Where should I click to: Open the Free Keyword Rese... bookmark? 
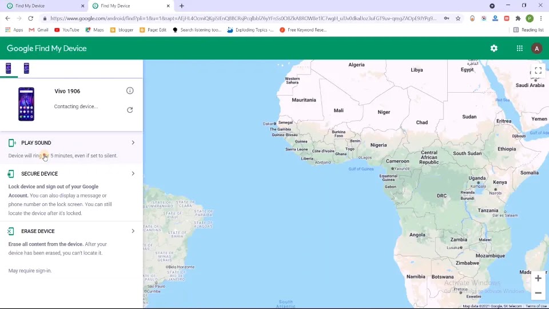pyautogui.click(x=303, y=30)
